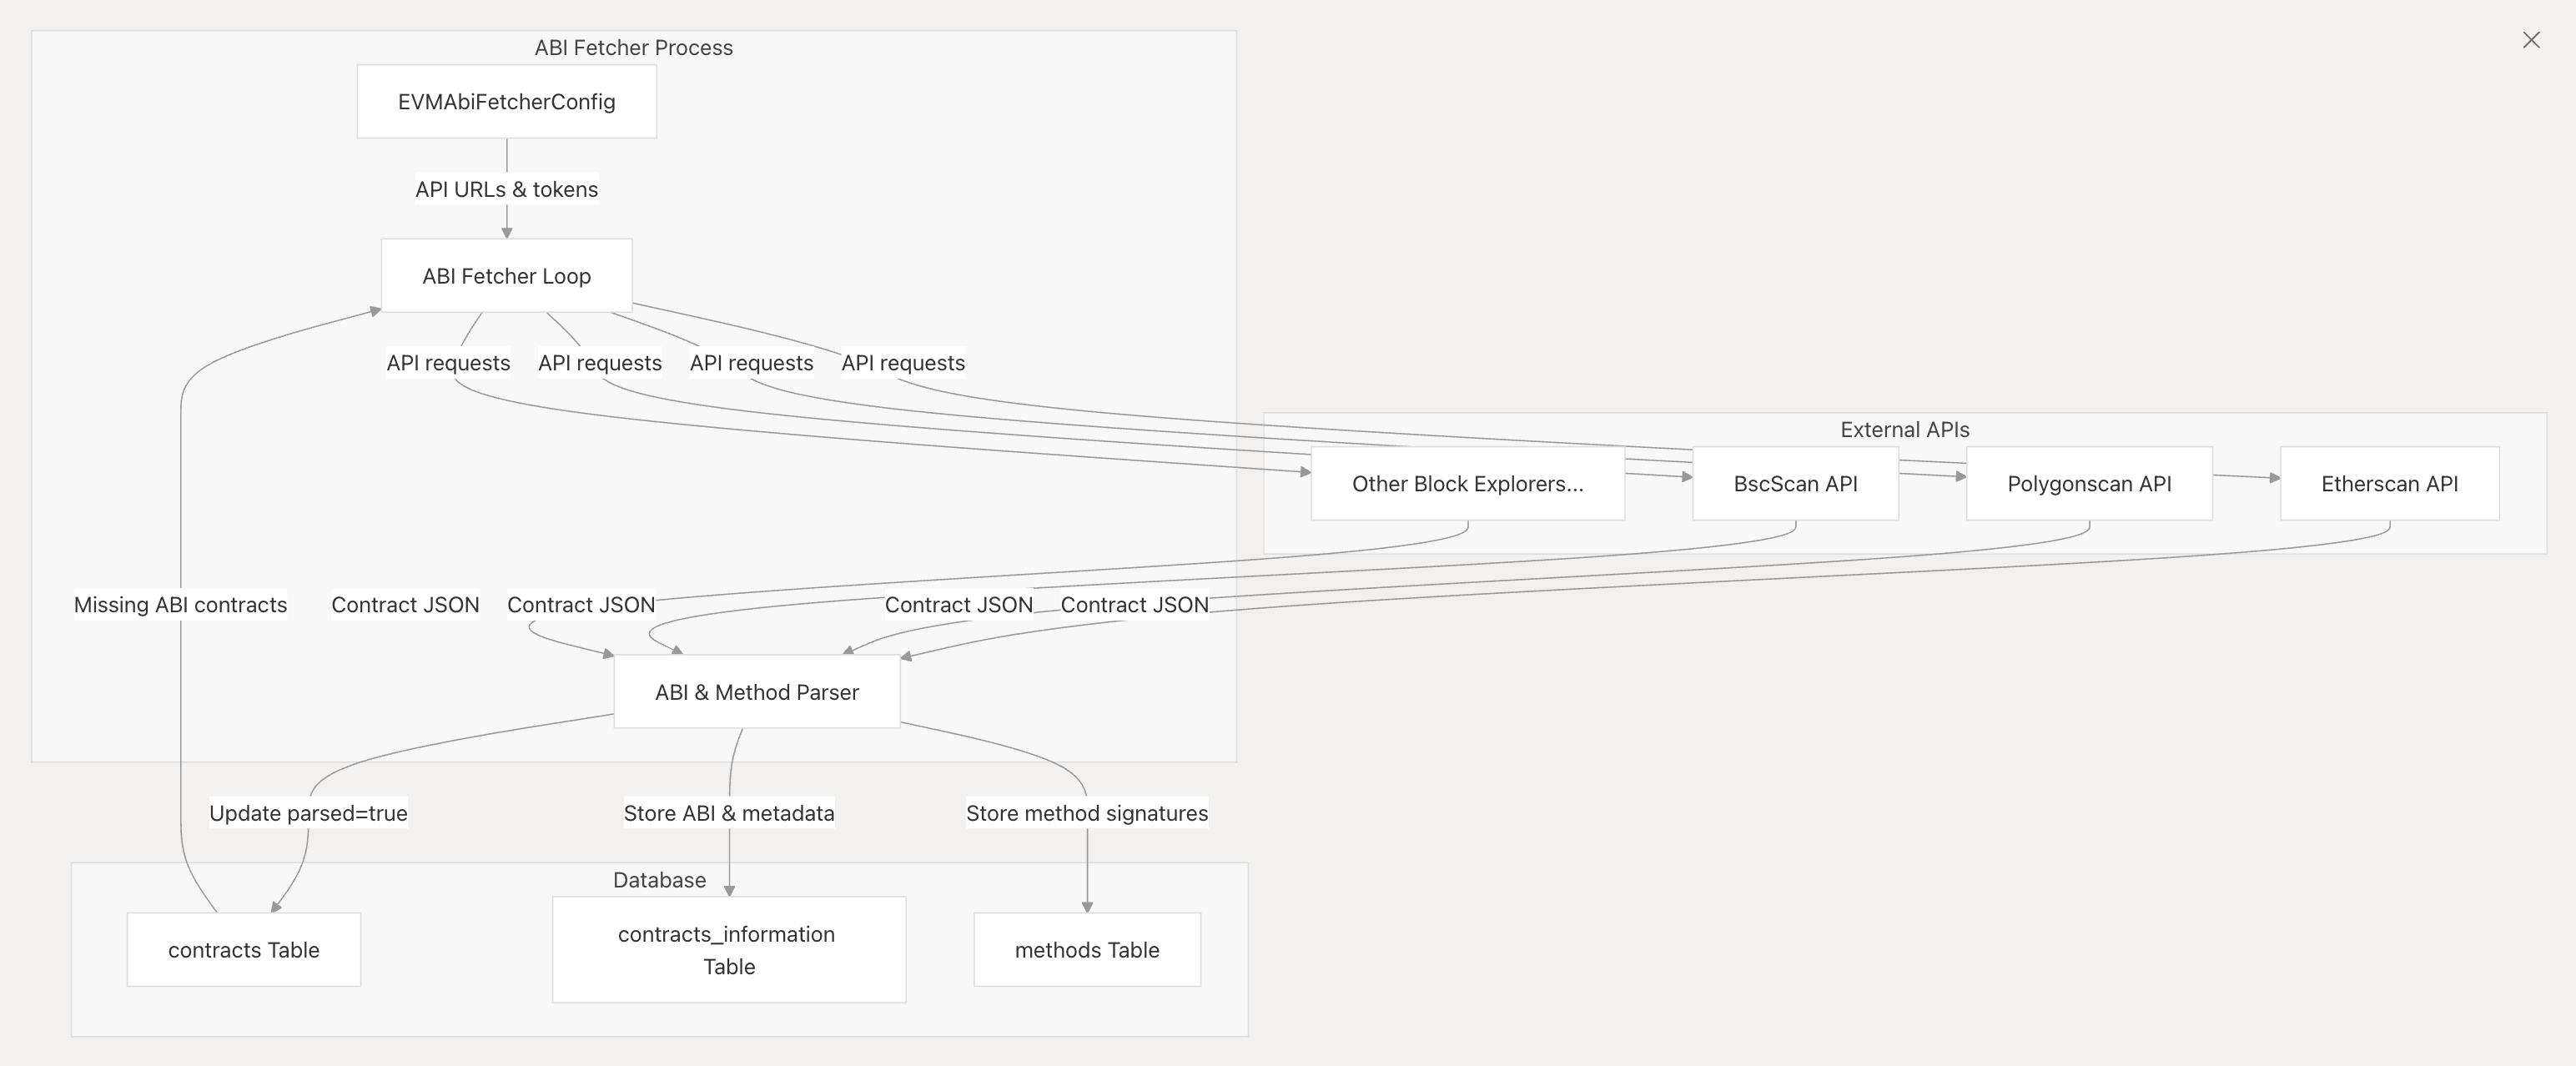Click the 'Missing ABI contracts' edge label
The image size is (2576, 1066).
pos(180,605)
